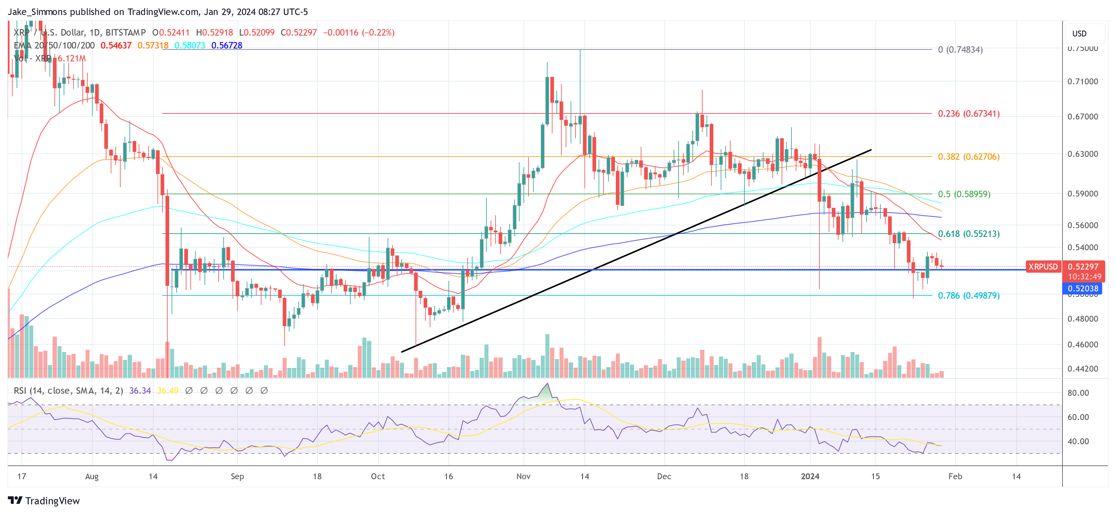Click the Vol · XRP indicator label
Image resolution: width=1116 pixels, height=514 pixels.
(x=33, y=58)
